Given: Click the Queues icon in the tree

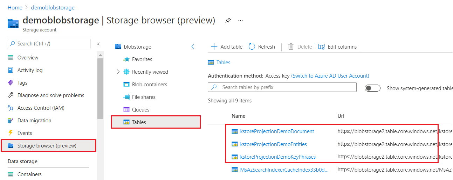Looking at the screenshot, I should pyautogui.click(x=126, y=110).
